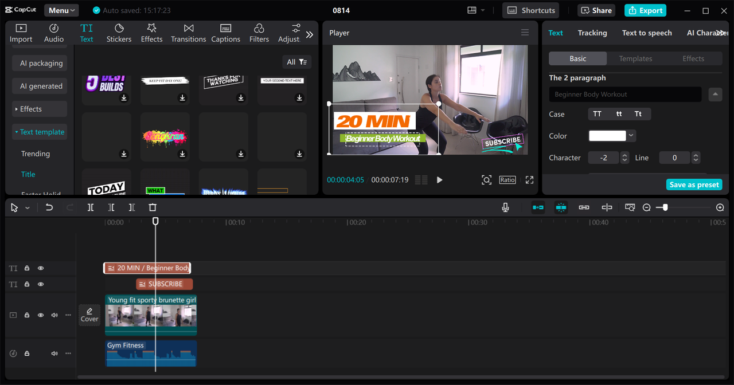This screenshot has width=734, height=385.
Task: Zoom out the timeline
Action: [647, 207]
